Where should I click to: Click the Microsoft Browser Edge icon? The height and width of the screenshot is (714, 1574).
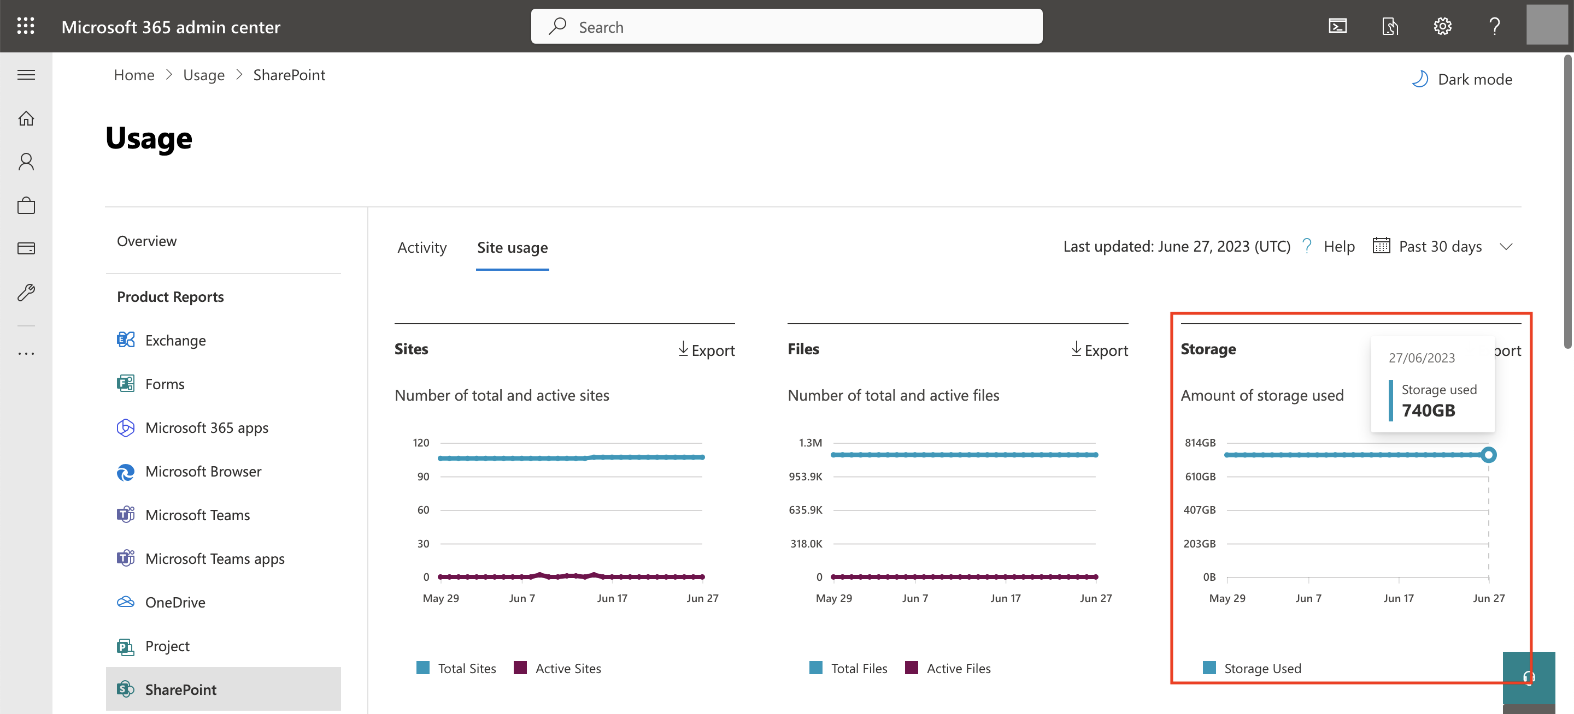point(126,472)
